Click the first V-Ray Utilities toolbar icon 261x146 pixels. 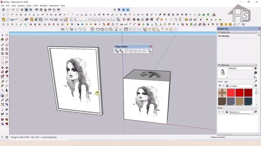[x=117, y=51]
